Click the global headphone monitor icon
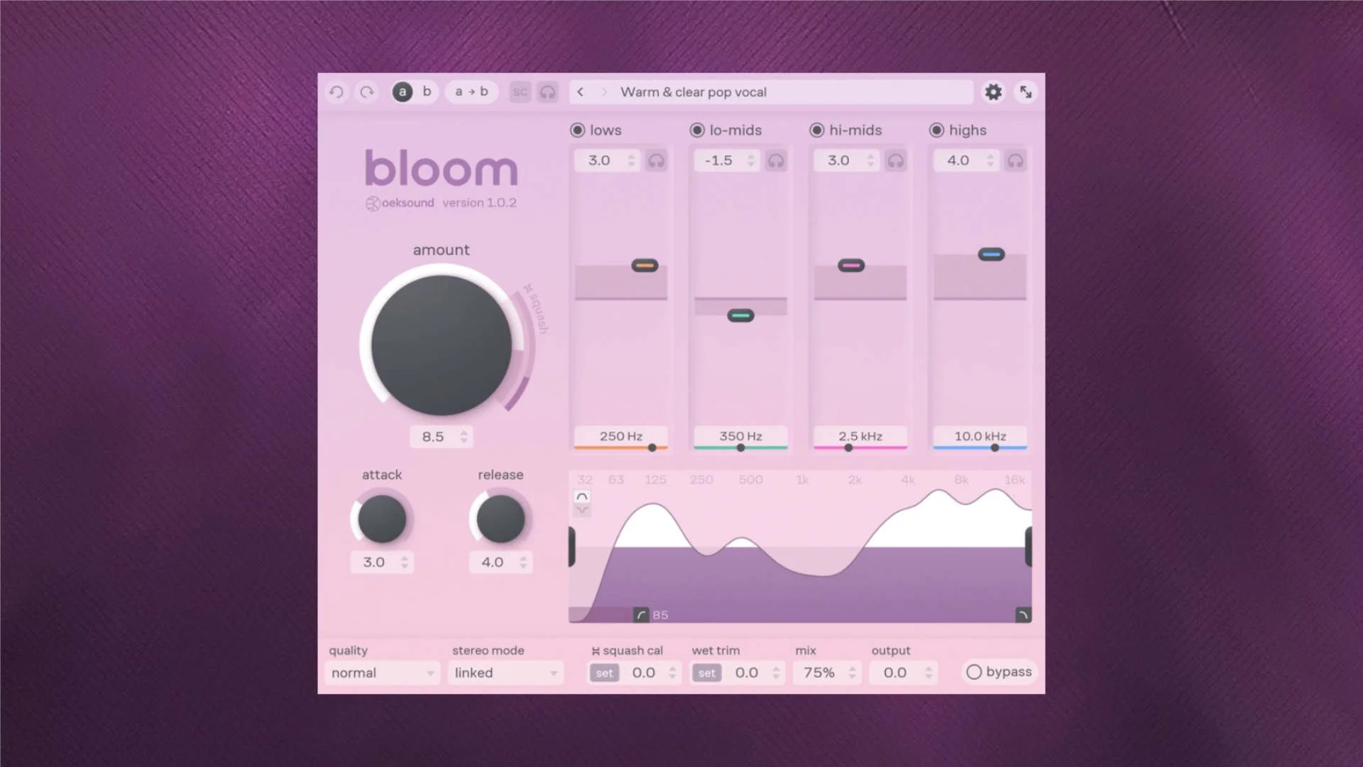 [547, 92]
